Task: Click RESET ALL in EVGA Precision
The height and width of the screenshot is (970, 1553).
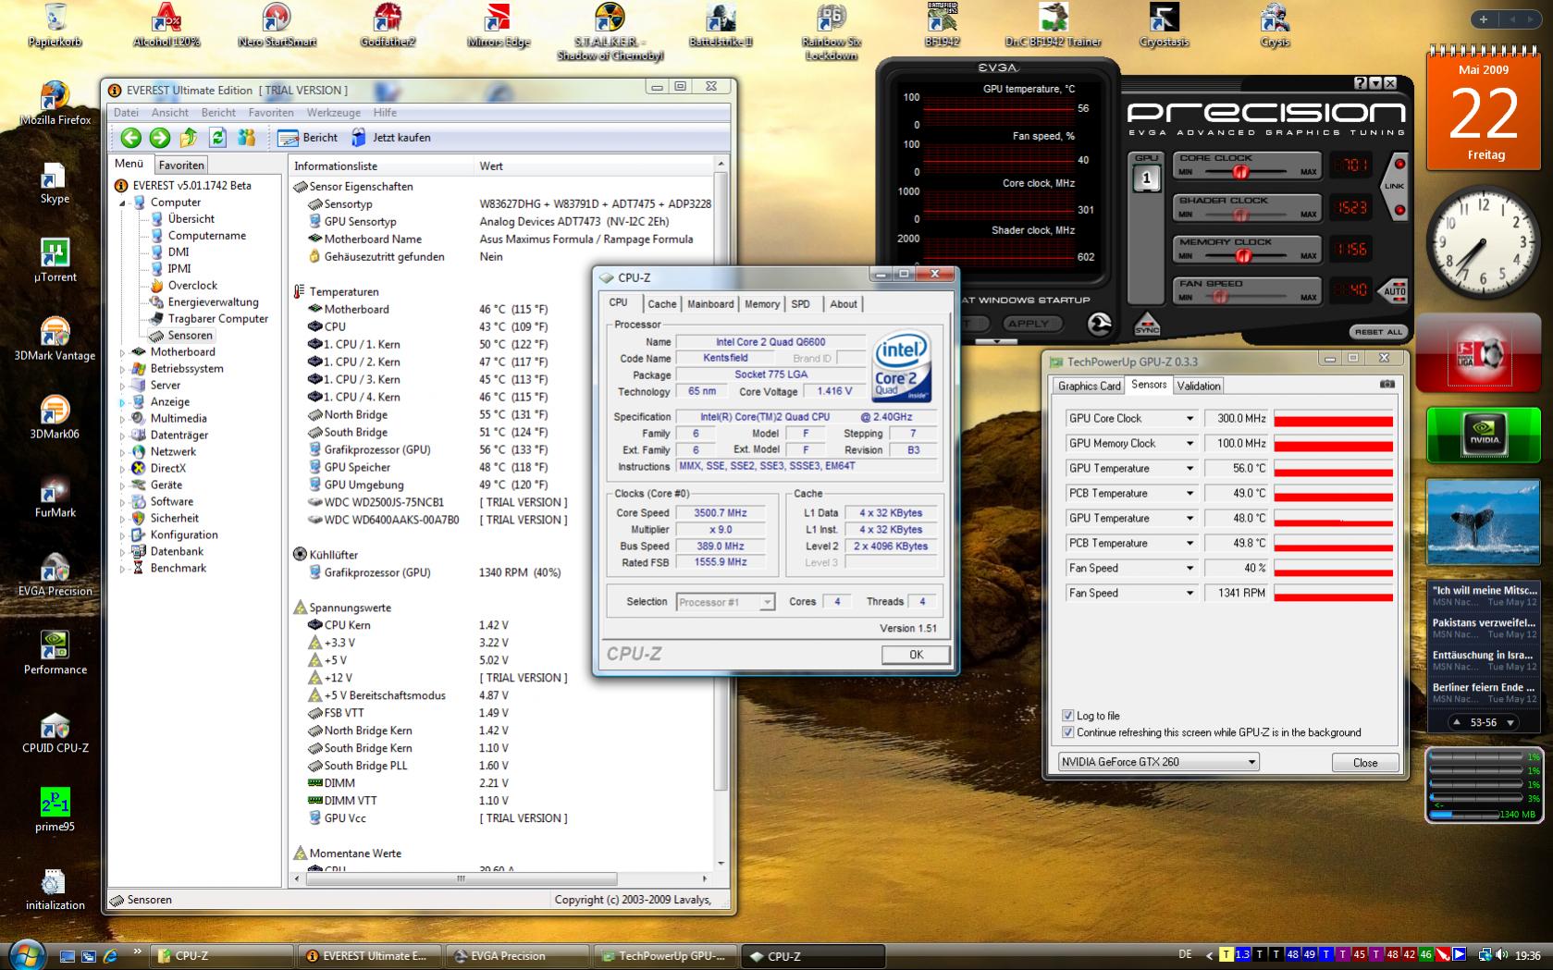Action: (x=1377, y=332)
